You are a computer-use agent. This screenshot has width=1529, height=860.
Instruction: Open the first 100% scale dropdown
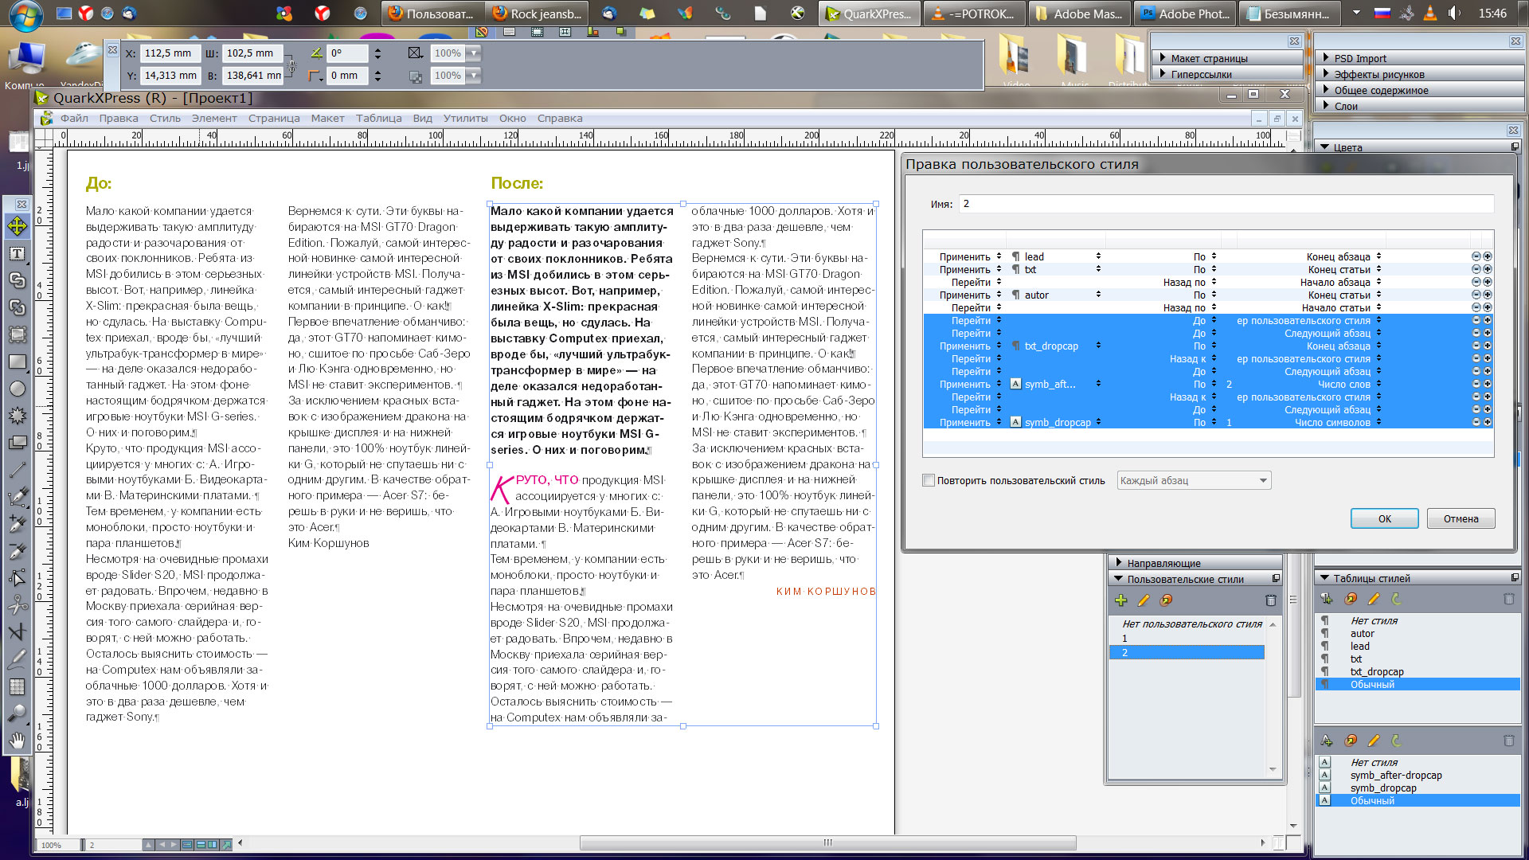pos(473,53)
